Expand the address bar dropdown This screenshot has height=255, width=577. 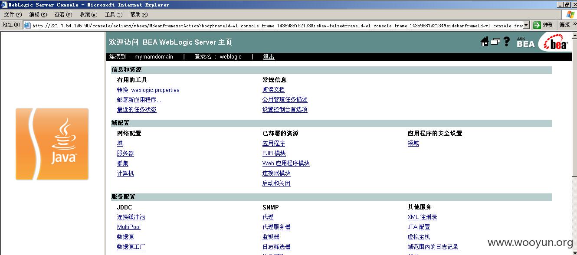[x=526, y=25]
